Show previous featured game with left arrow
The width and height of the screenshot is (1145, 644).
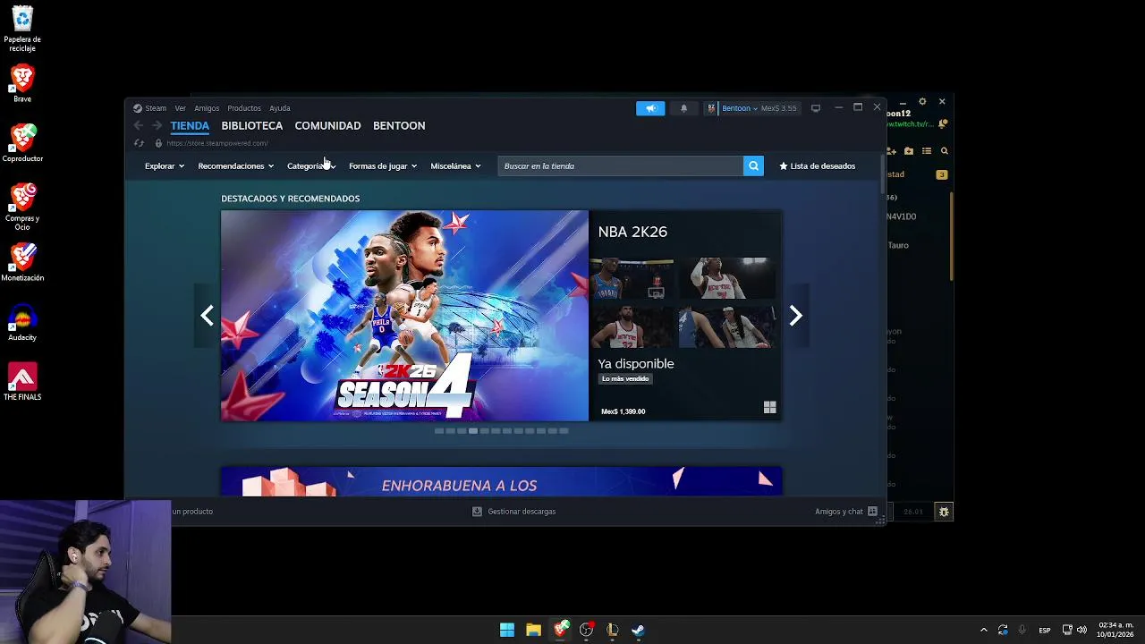208,316
